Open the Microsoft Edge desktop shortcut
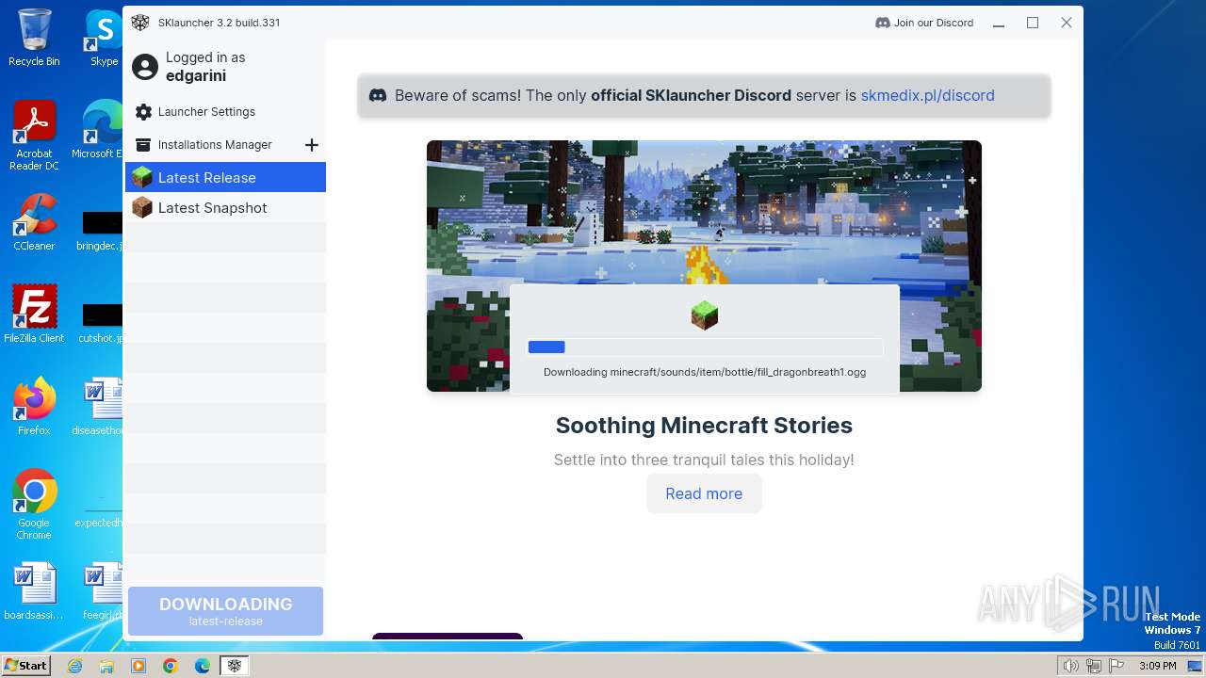Screen dimensions: 1206x678 (x=98, y=129)
